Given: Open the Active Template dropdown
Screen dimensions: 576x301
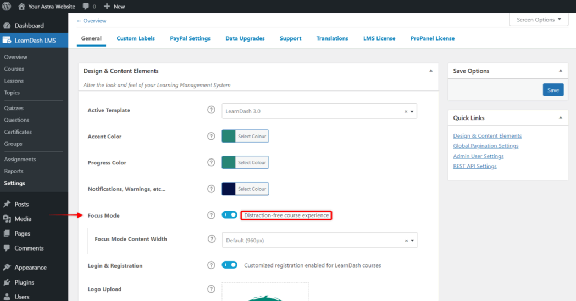Looking at the screenshot, I should (x=319, y=111).
